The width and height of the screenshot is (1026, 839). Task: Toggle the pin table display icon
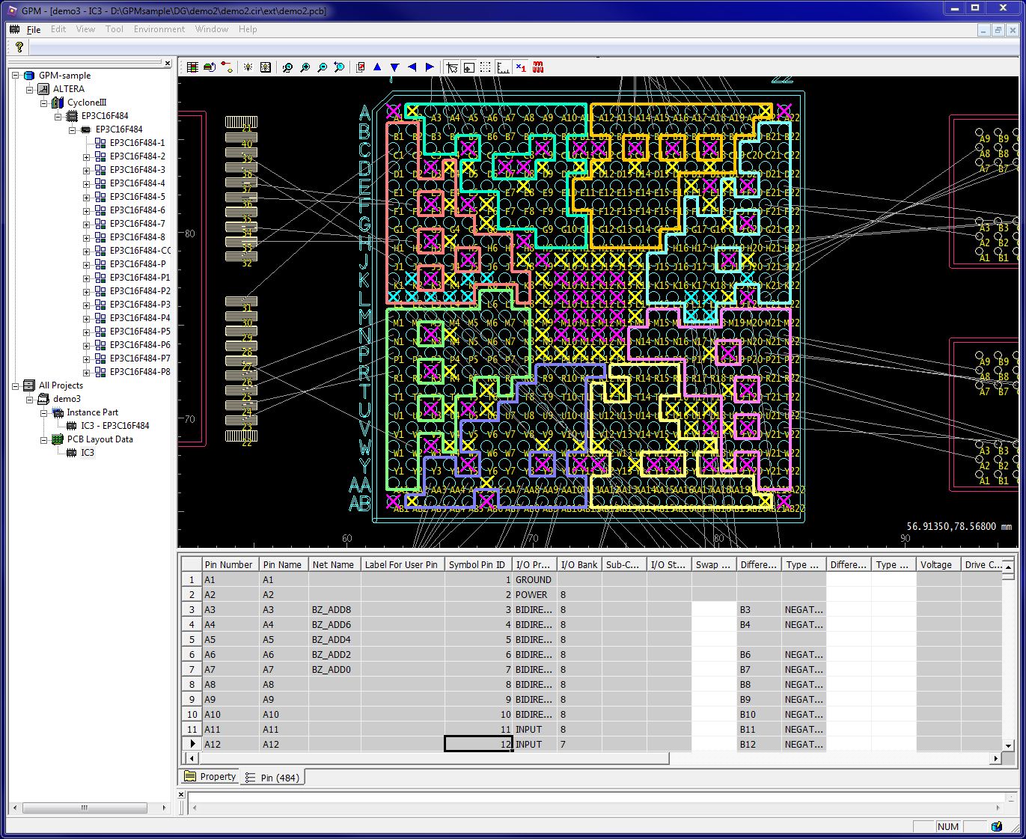[192, 67]
